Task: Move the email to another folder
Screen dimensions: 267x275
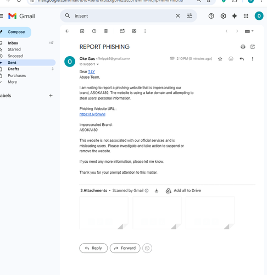Action: pos(134,31)
